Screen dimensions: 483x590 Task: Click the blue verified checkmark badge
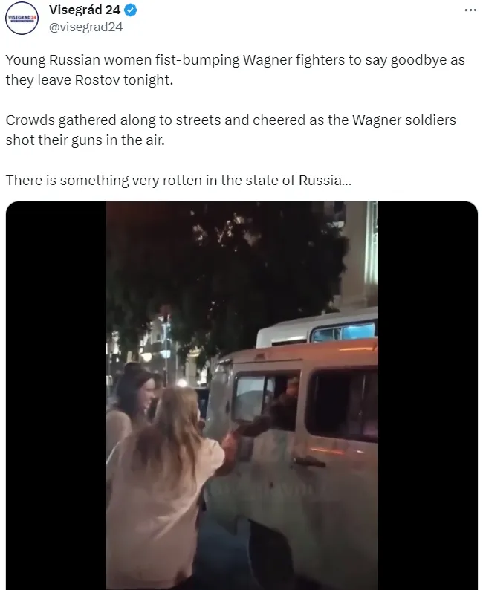pyautogui.click(x=131, y=10)
